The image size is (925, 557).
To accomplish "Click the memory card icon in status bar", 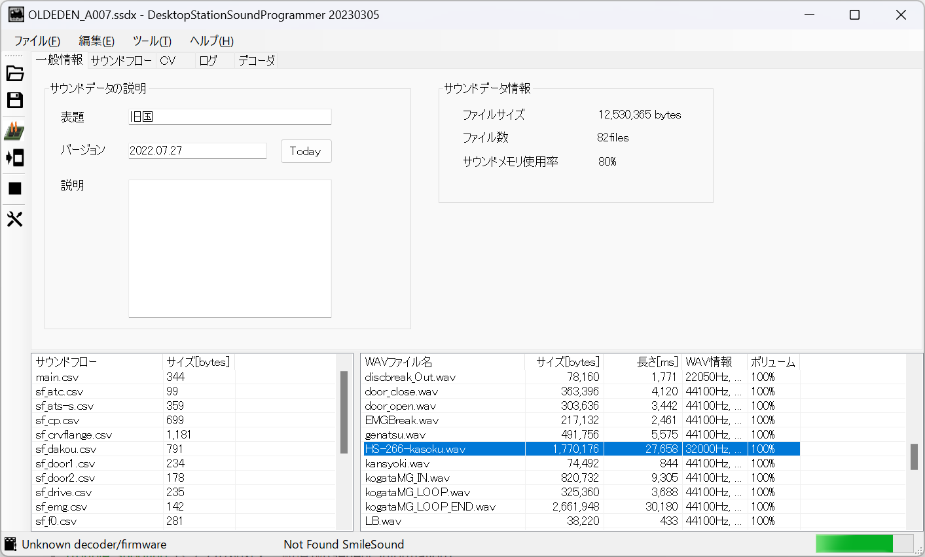I will (10, 544).
